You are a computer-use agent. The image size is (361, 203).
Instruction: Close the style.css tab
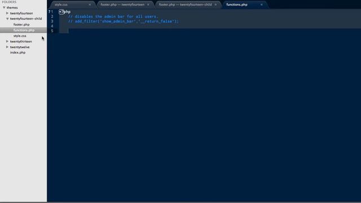tap(90, 5)
